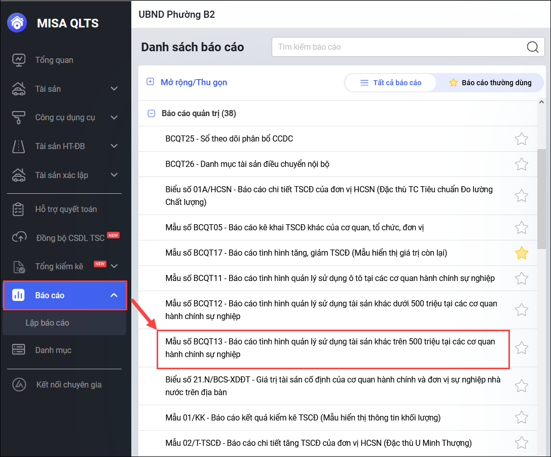Open Kết nối chuyên gia menu item
The image size is (551, 457).
click(69, 384)
